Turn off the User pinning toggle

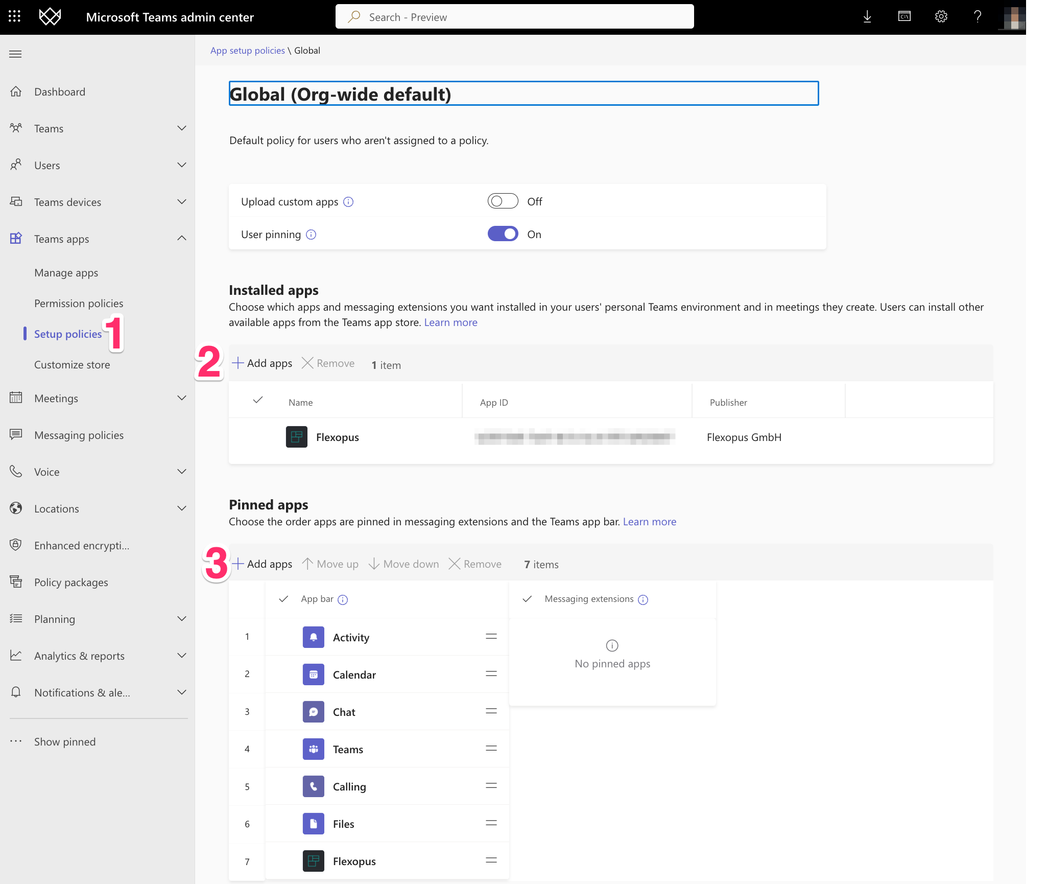pos(503,234)
